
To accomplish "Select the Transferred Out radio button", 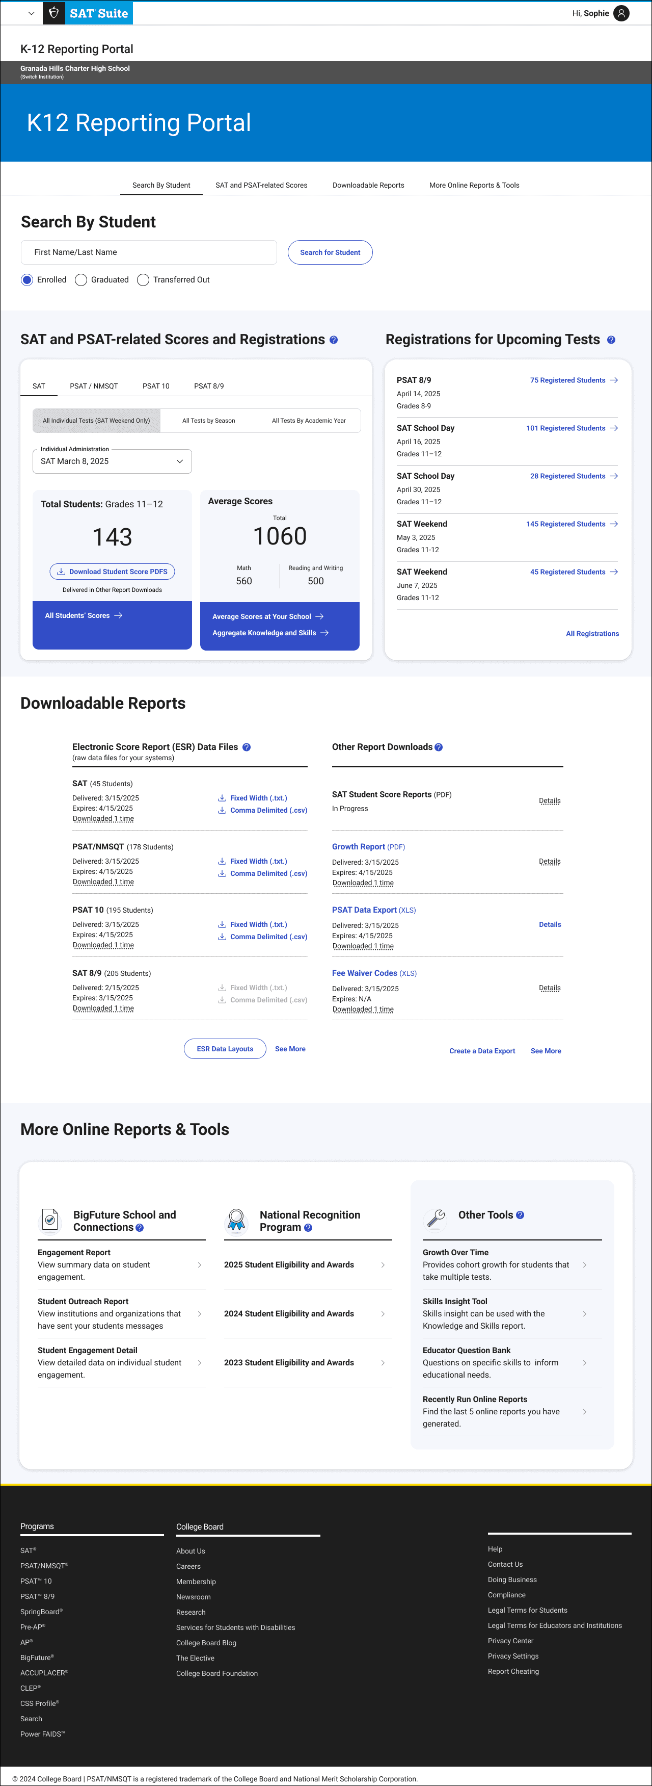I will pos(144,280).
